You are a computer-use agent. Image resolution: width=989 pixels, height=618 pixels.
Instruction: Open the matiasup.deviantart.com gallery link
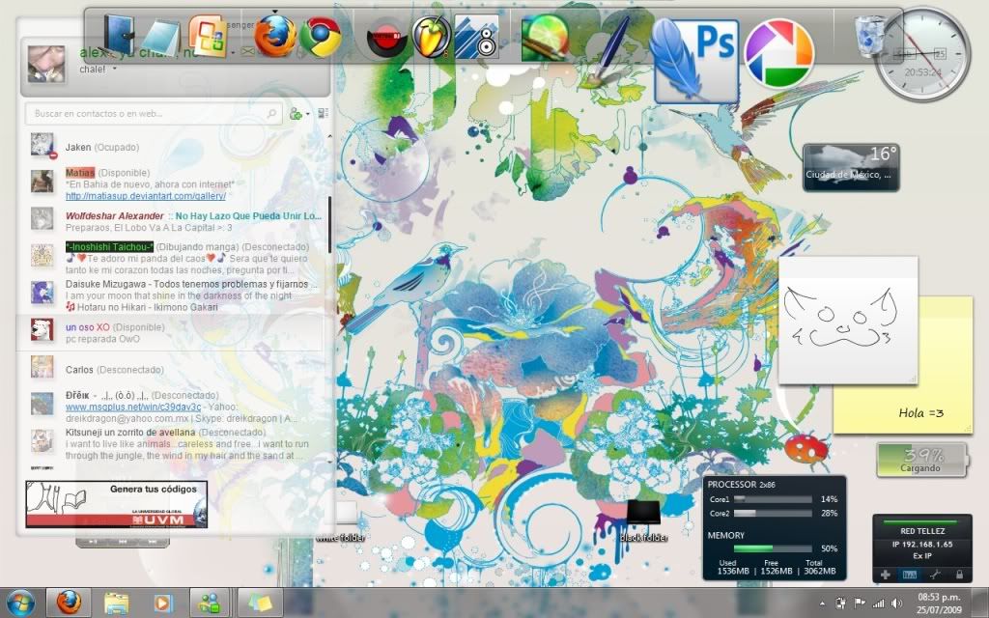click(x=146, y=196)
